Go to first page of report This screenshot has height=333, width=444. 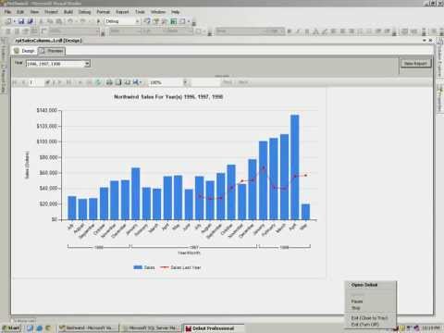[15, 82]
